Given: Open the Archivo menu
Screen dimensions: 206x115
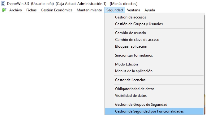Looking at the screenshot, I should pyautogui.click(x=15, y=10).
